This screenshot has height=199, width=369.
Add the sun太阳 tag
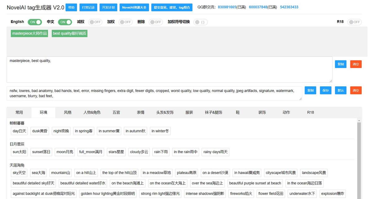[x=19, y=152]
